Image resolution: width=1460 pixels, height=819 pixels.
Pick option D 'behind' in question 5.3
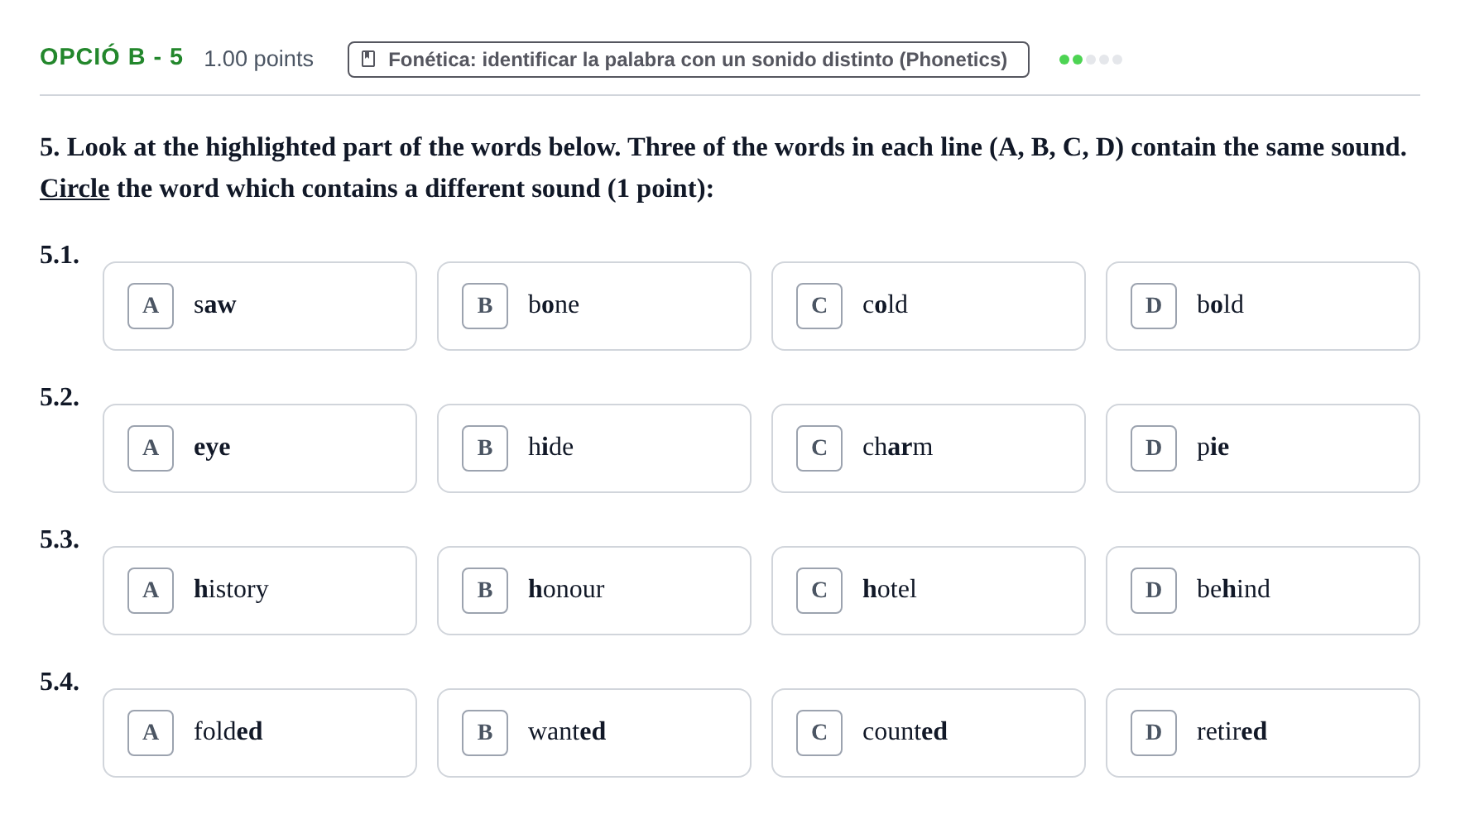pos(1263,591)
